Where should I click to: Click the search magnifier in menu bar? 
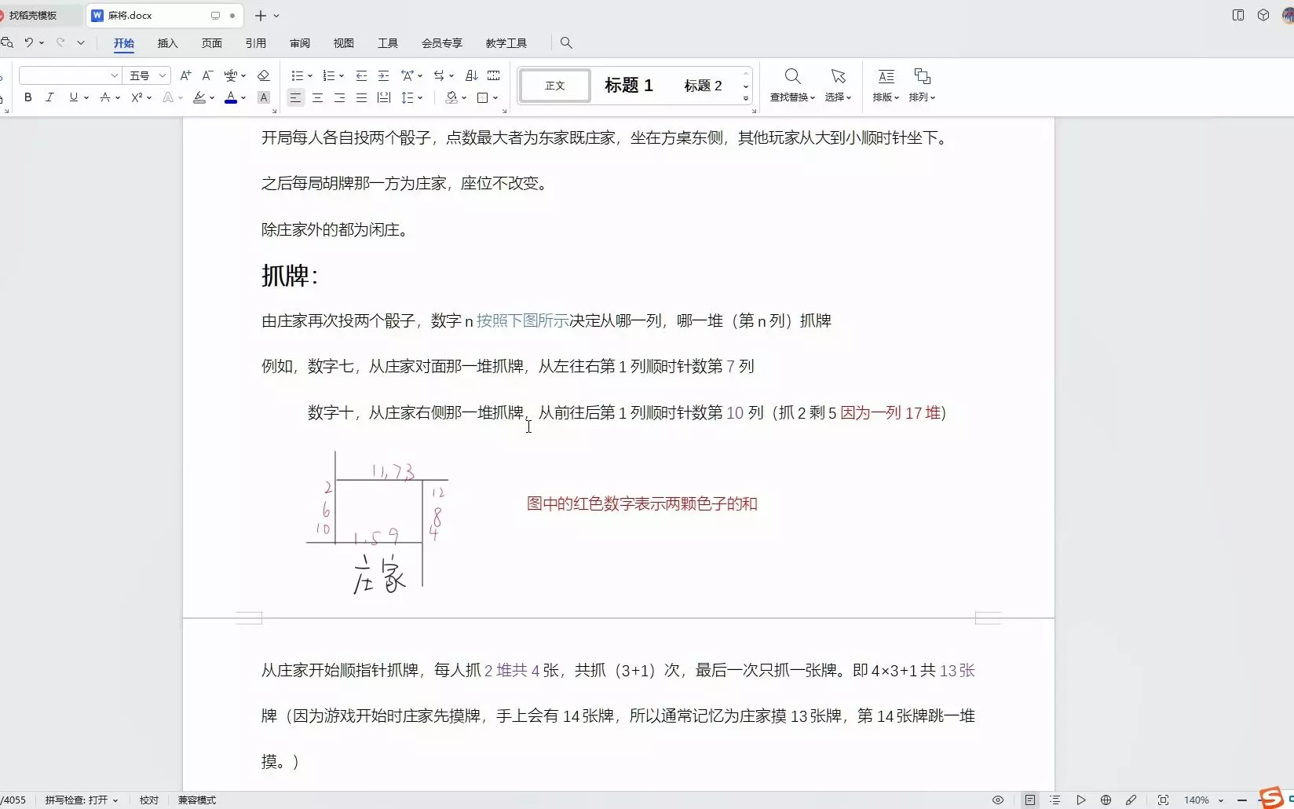566,43
